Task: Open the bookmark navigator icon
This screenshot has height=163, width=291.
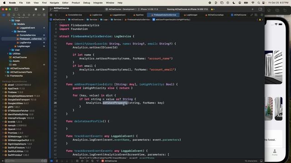Action: tap(14, 15)
